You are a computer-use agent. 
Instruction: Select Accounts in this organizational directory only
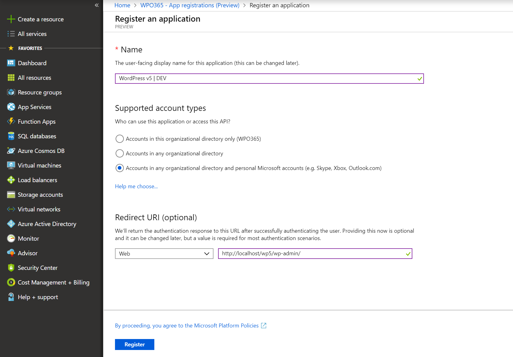[120, 139]
